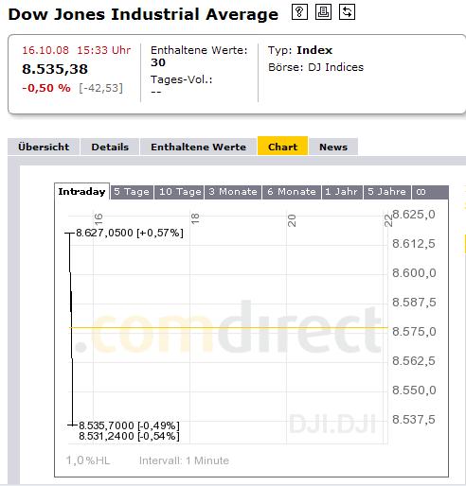Click the time axis label 22
Screen dimensions: 466x486
388,220
